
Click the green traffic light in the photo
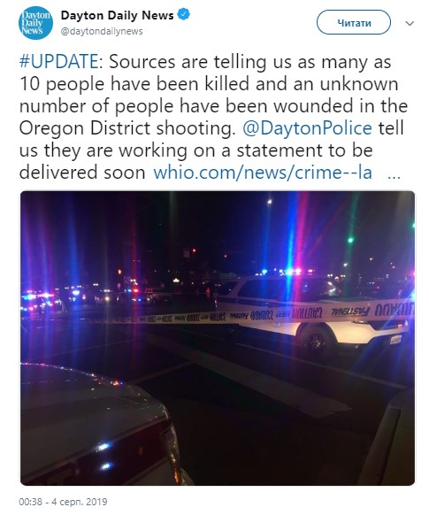tap(350, 240)
